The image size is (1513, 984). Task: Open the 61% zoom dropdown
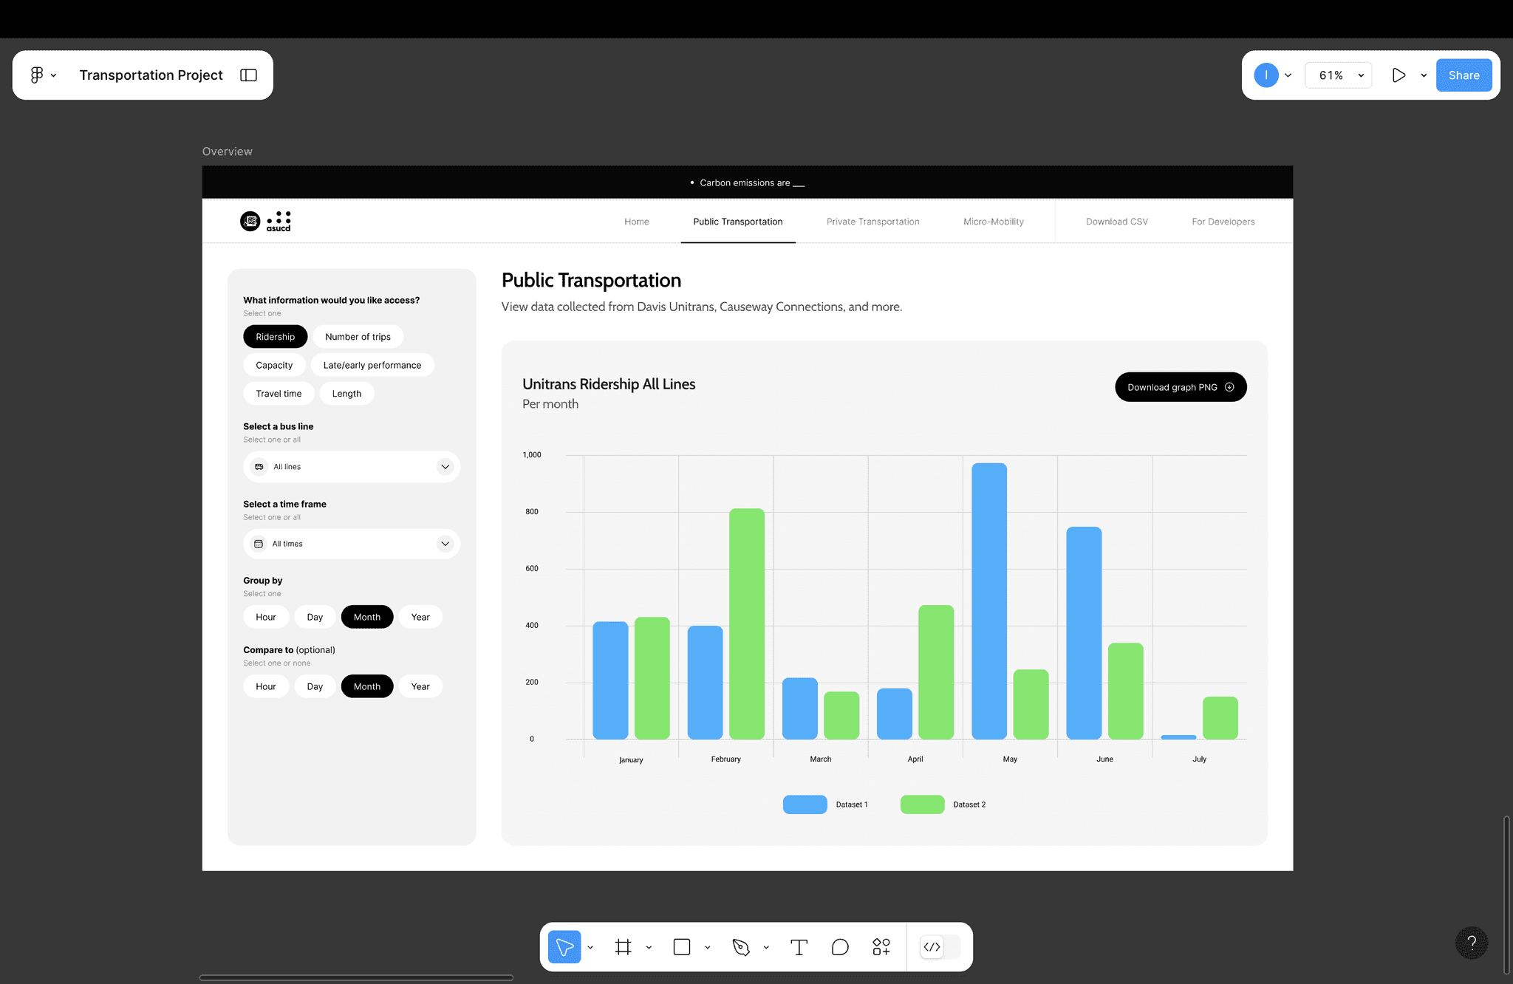(1339, 75)
